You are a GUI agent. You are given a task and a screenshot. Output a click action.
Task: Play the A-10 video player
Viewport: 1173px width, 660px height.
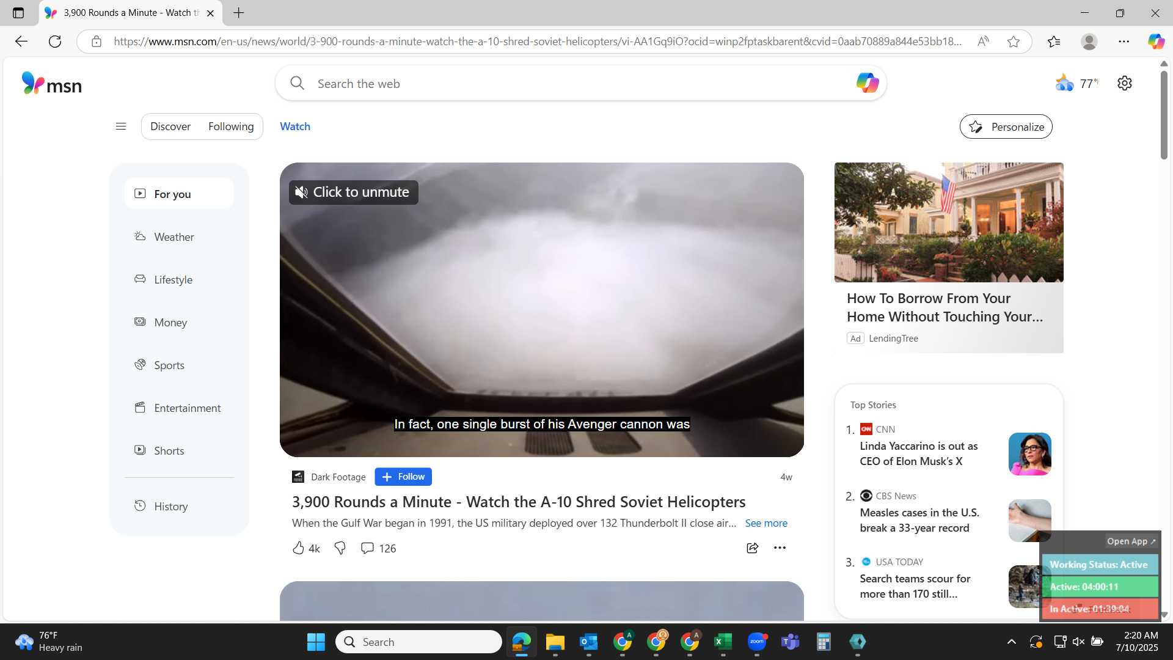click(542, 310)
